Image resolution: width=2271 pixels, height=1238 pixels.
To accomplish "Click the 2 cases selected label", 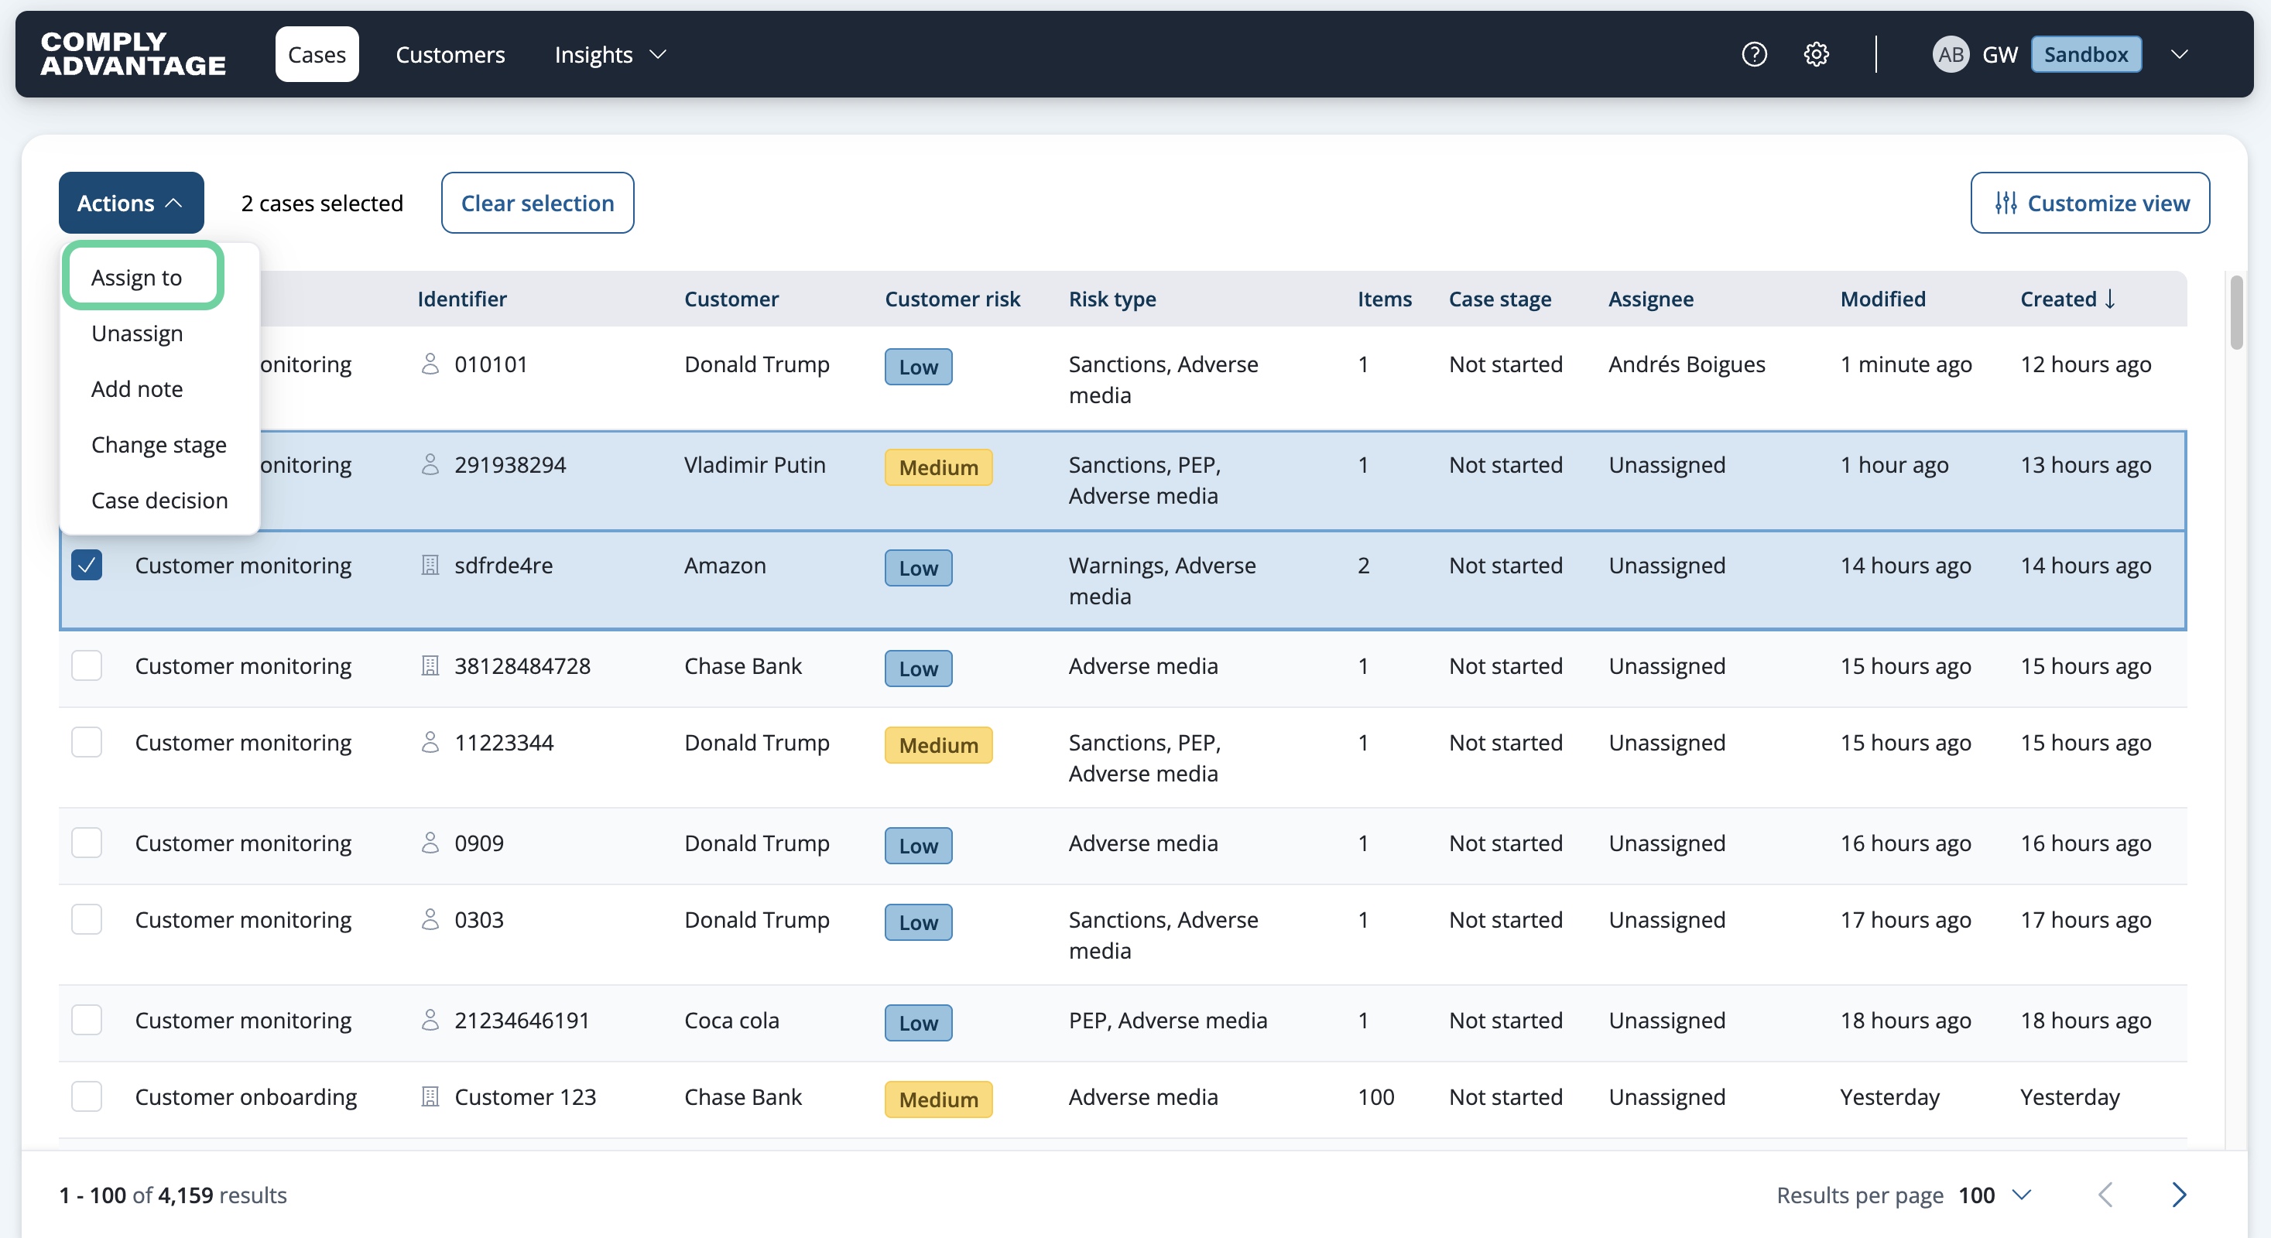I will [323, 203].
